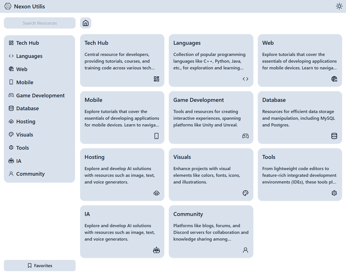
Task: Open the Favorites button
Action: pos(39,265)
